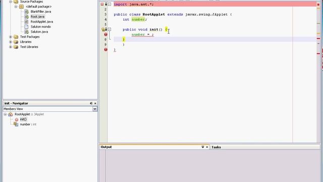Click the error square beside the import line
Screen dimensions: 323x182
coord(102,4)
